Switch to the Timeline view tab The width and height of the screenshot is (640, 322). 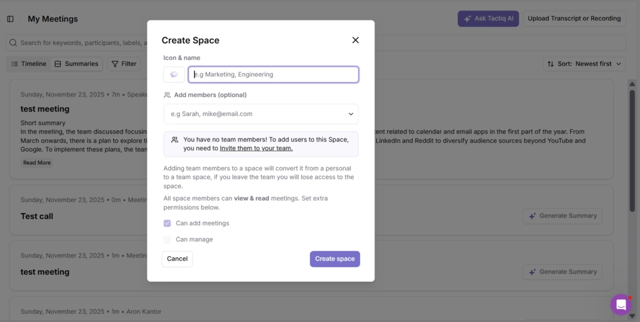[28, 64]
